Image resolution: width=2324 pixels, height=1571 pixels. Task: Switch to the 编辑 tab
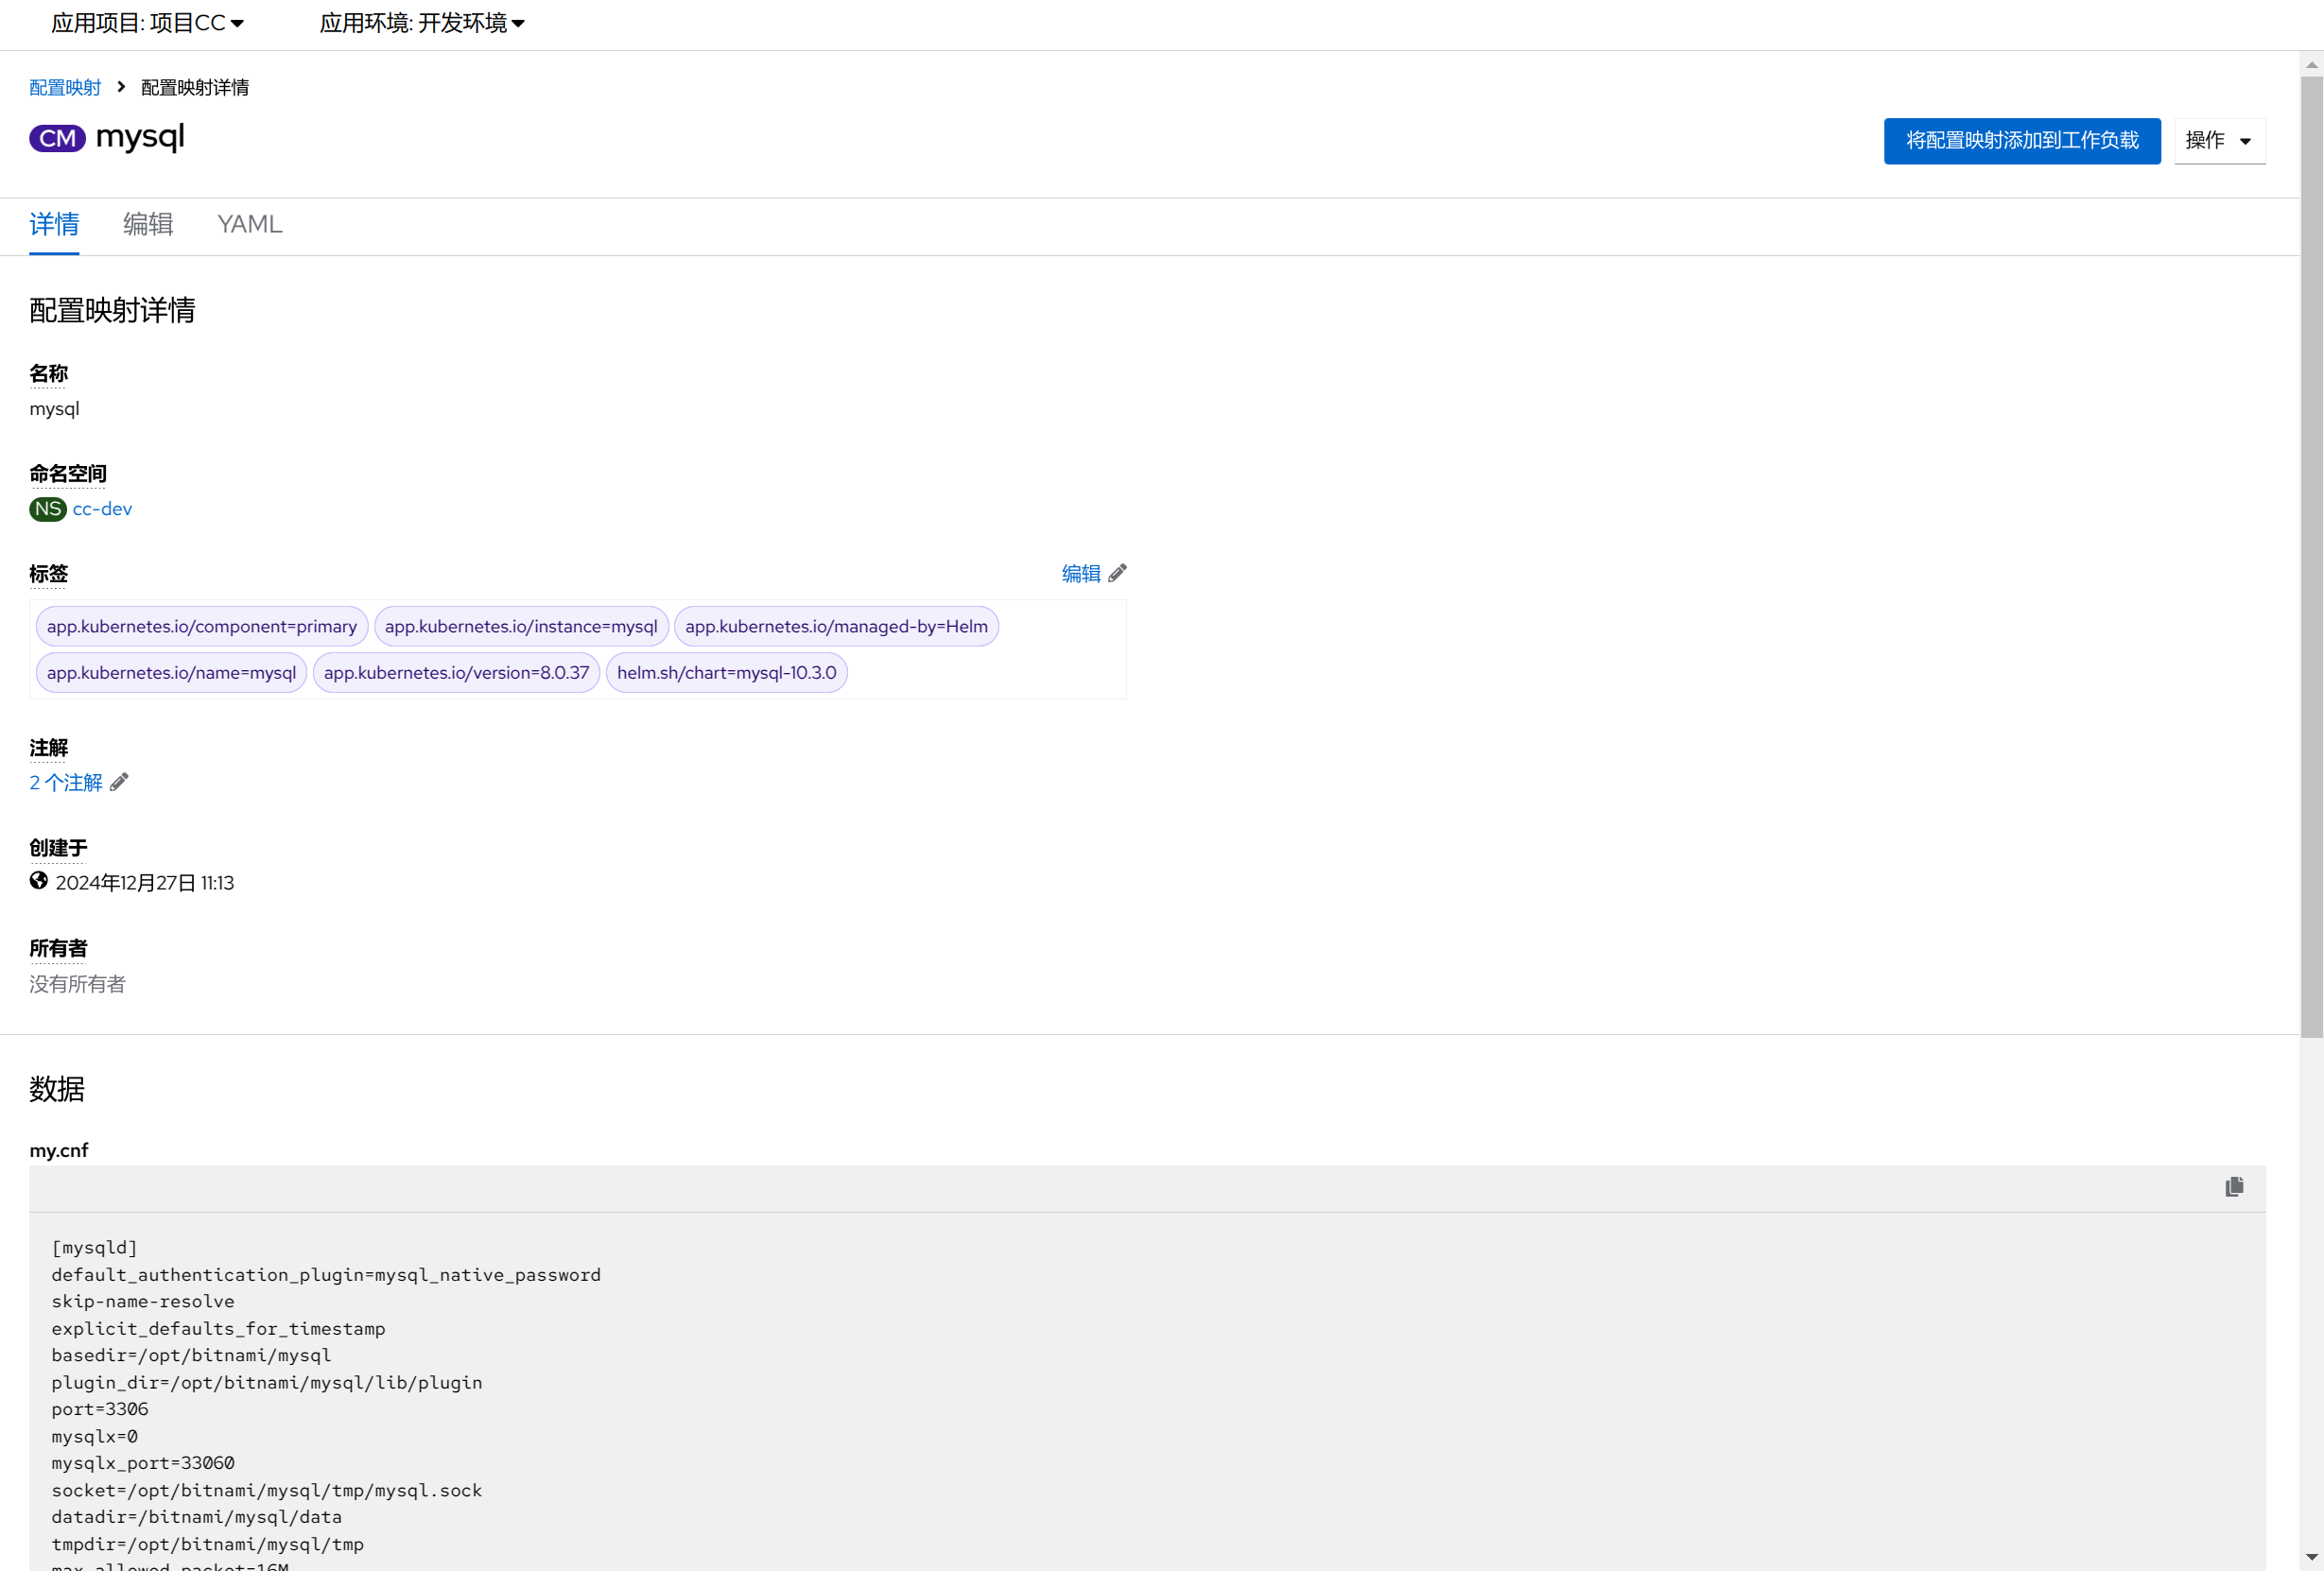pyautogui.click(x=148, y=224)
